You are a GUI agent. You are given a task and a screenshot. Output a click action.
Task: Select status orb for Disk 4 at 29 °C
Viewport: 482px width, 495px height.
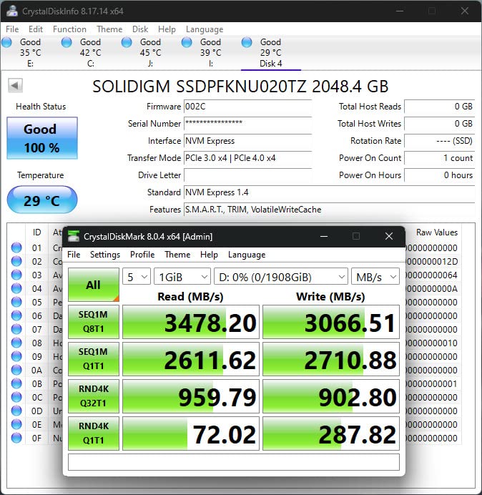click(247, 42)
